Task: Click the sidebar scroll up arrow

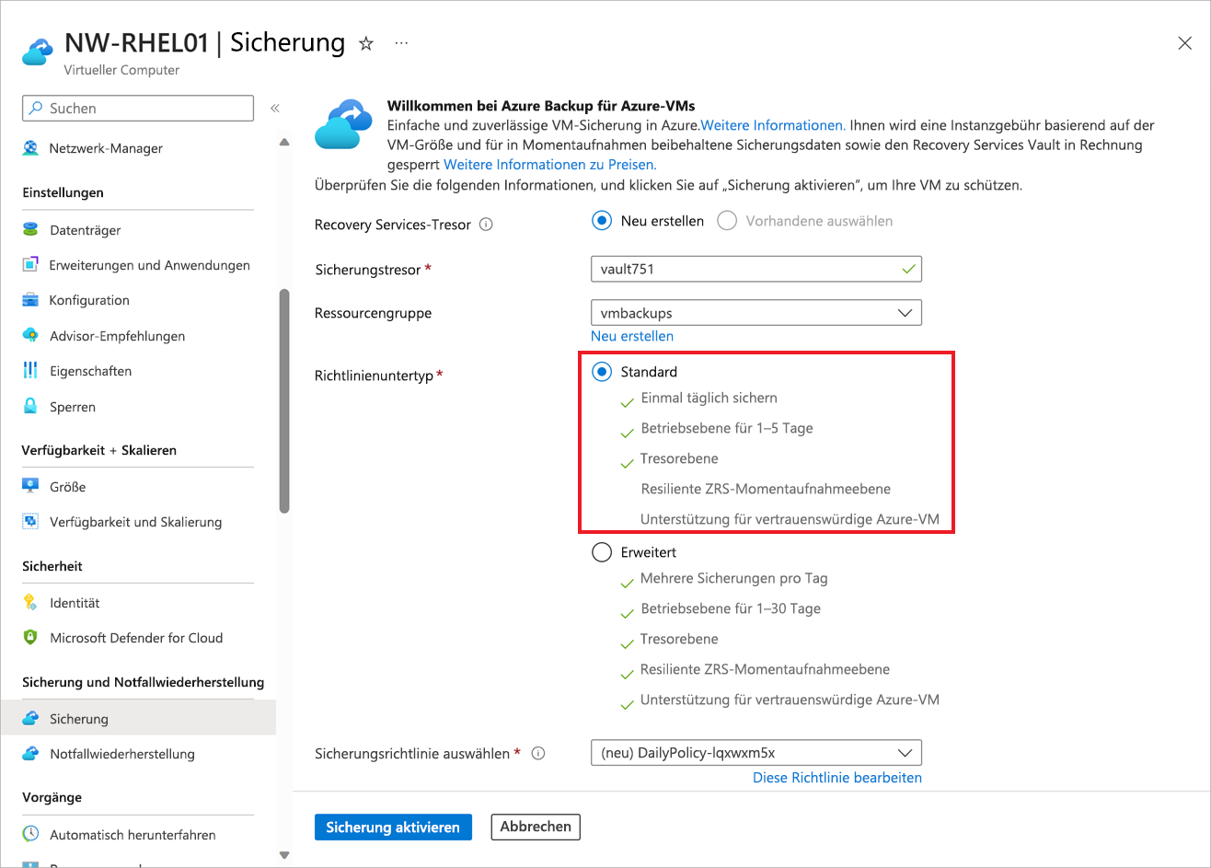Action: coord(283,143)
